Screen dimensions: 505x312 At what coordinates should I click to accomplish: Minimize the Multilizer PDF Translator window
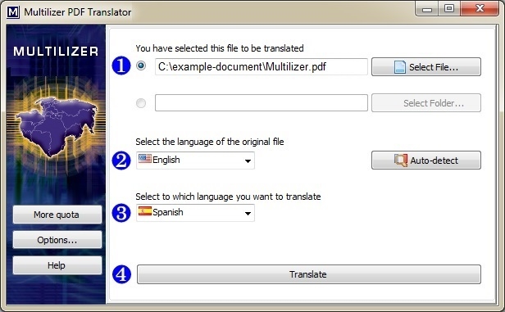[x=427, y=9]
